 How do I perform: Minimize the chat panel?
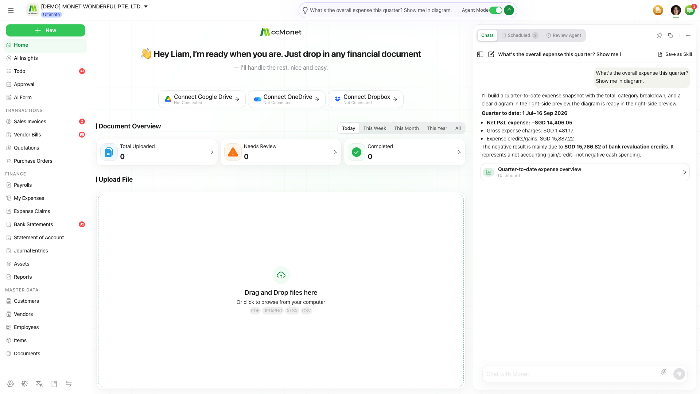[x=688, y=35]
